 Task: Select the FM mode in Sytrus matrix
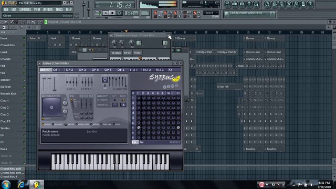click(134, 142)
